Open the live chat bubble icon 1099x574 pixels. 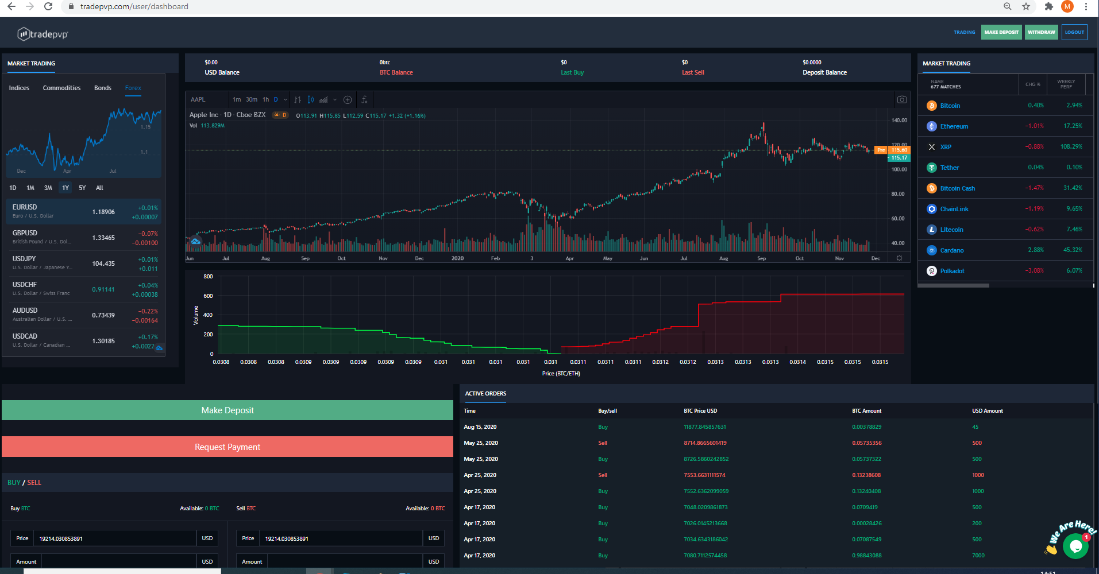pos(1075,546)
